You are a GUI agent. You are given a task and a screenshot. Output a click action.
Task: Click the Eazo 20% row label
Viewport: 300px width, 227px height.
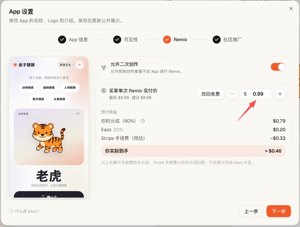point(112,129)
